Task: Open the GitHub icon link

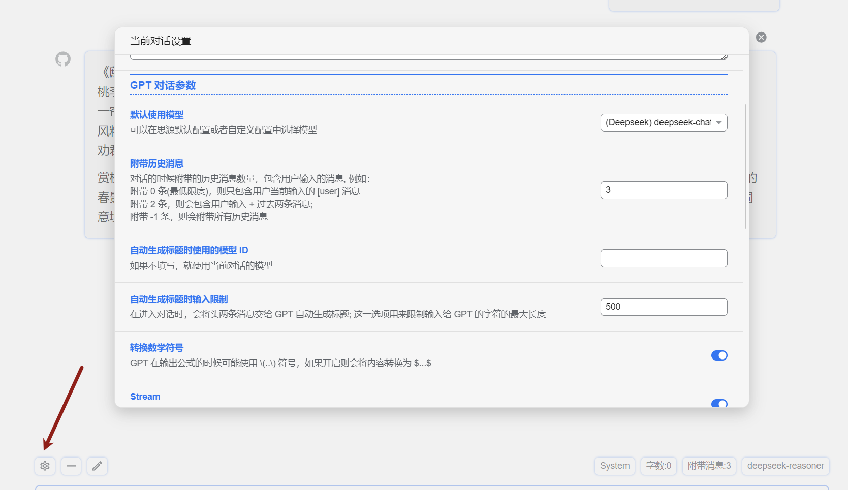Action: click(x=63, y=59)
